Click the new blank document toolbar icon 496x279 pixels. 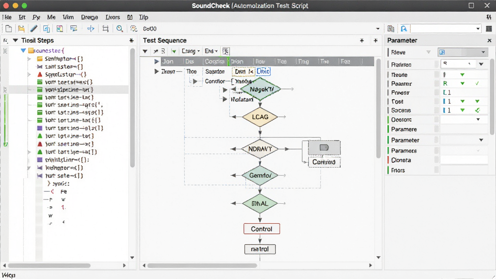9,29
